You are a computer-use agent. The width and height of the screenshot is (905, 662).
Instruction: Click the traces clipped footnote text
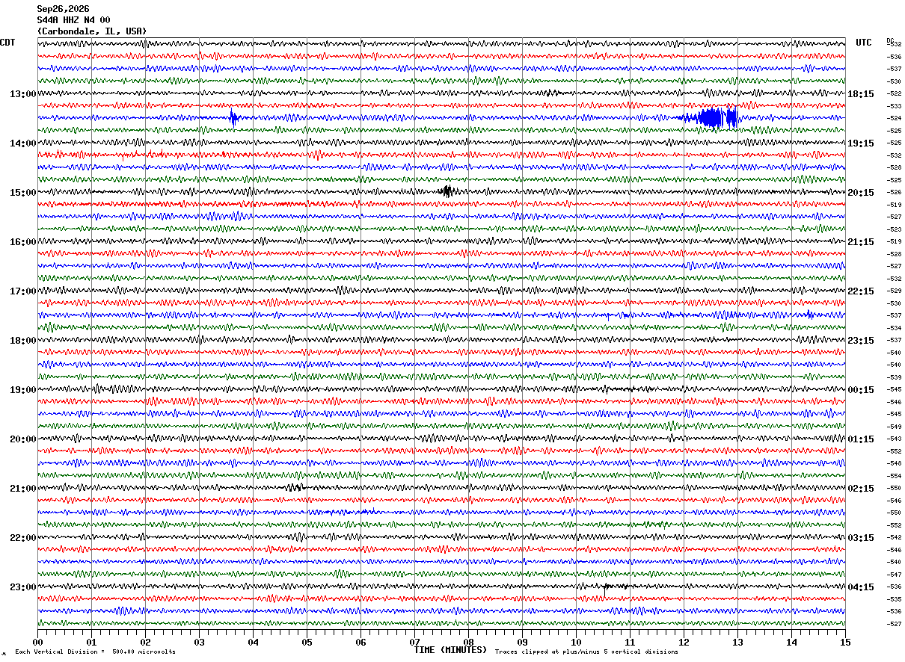[x=586, y=652]
